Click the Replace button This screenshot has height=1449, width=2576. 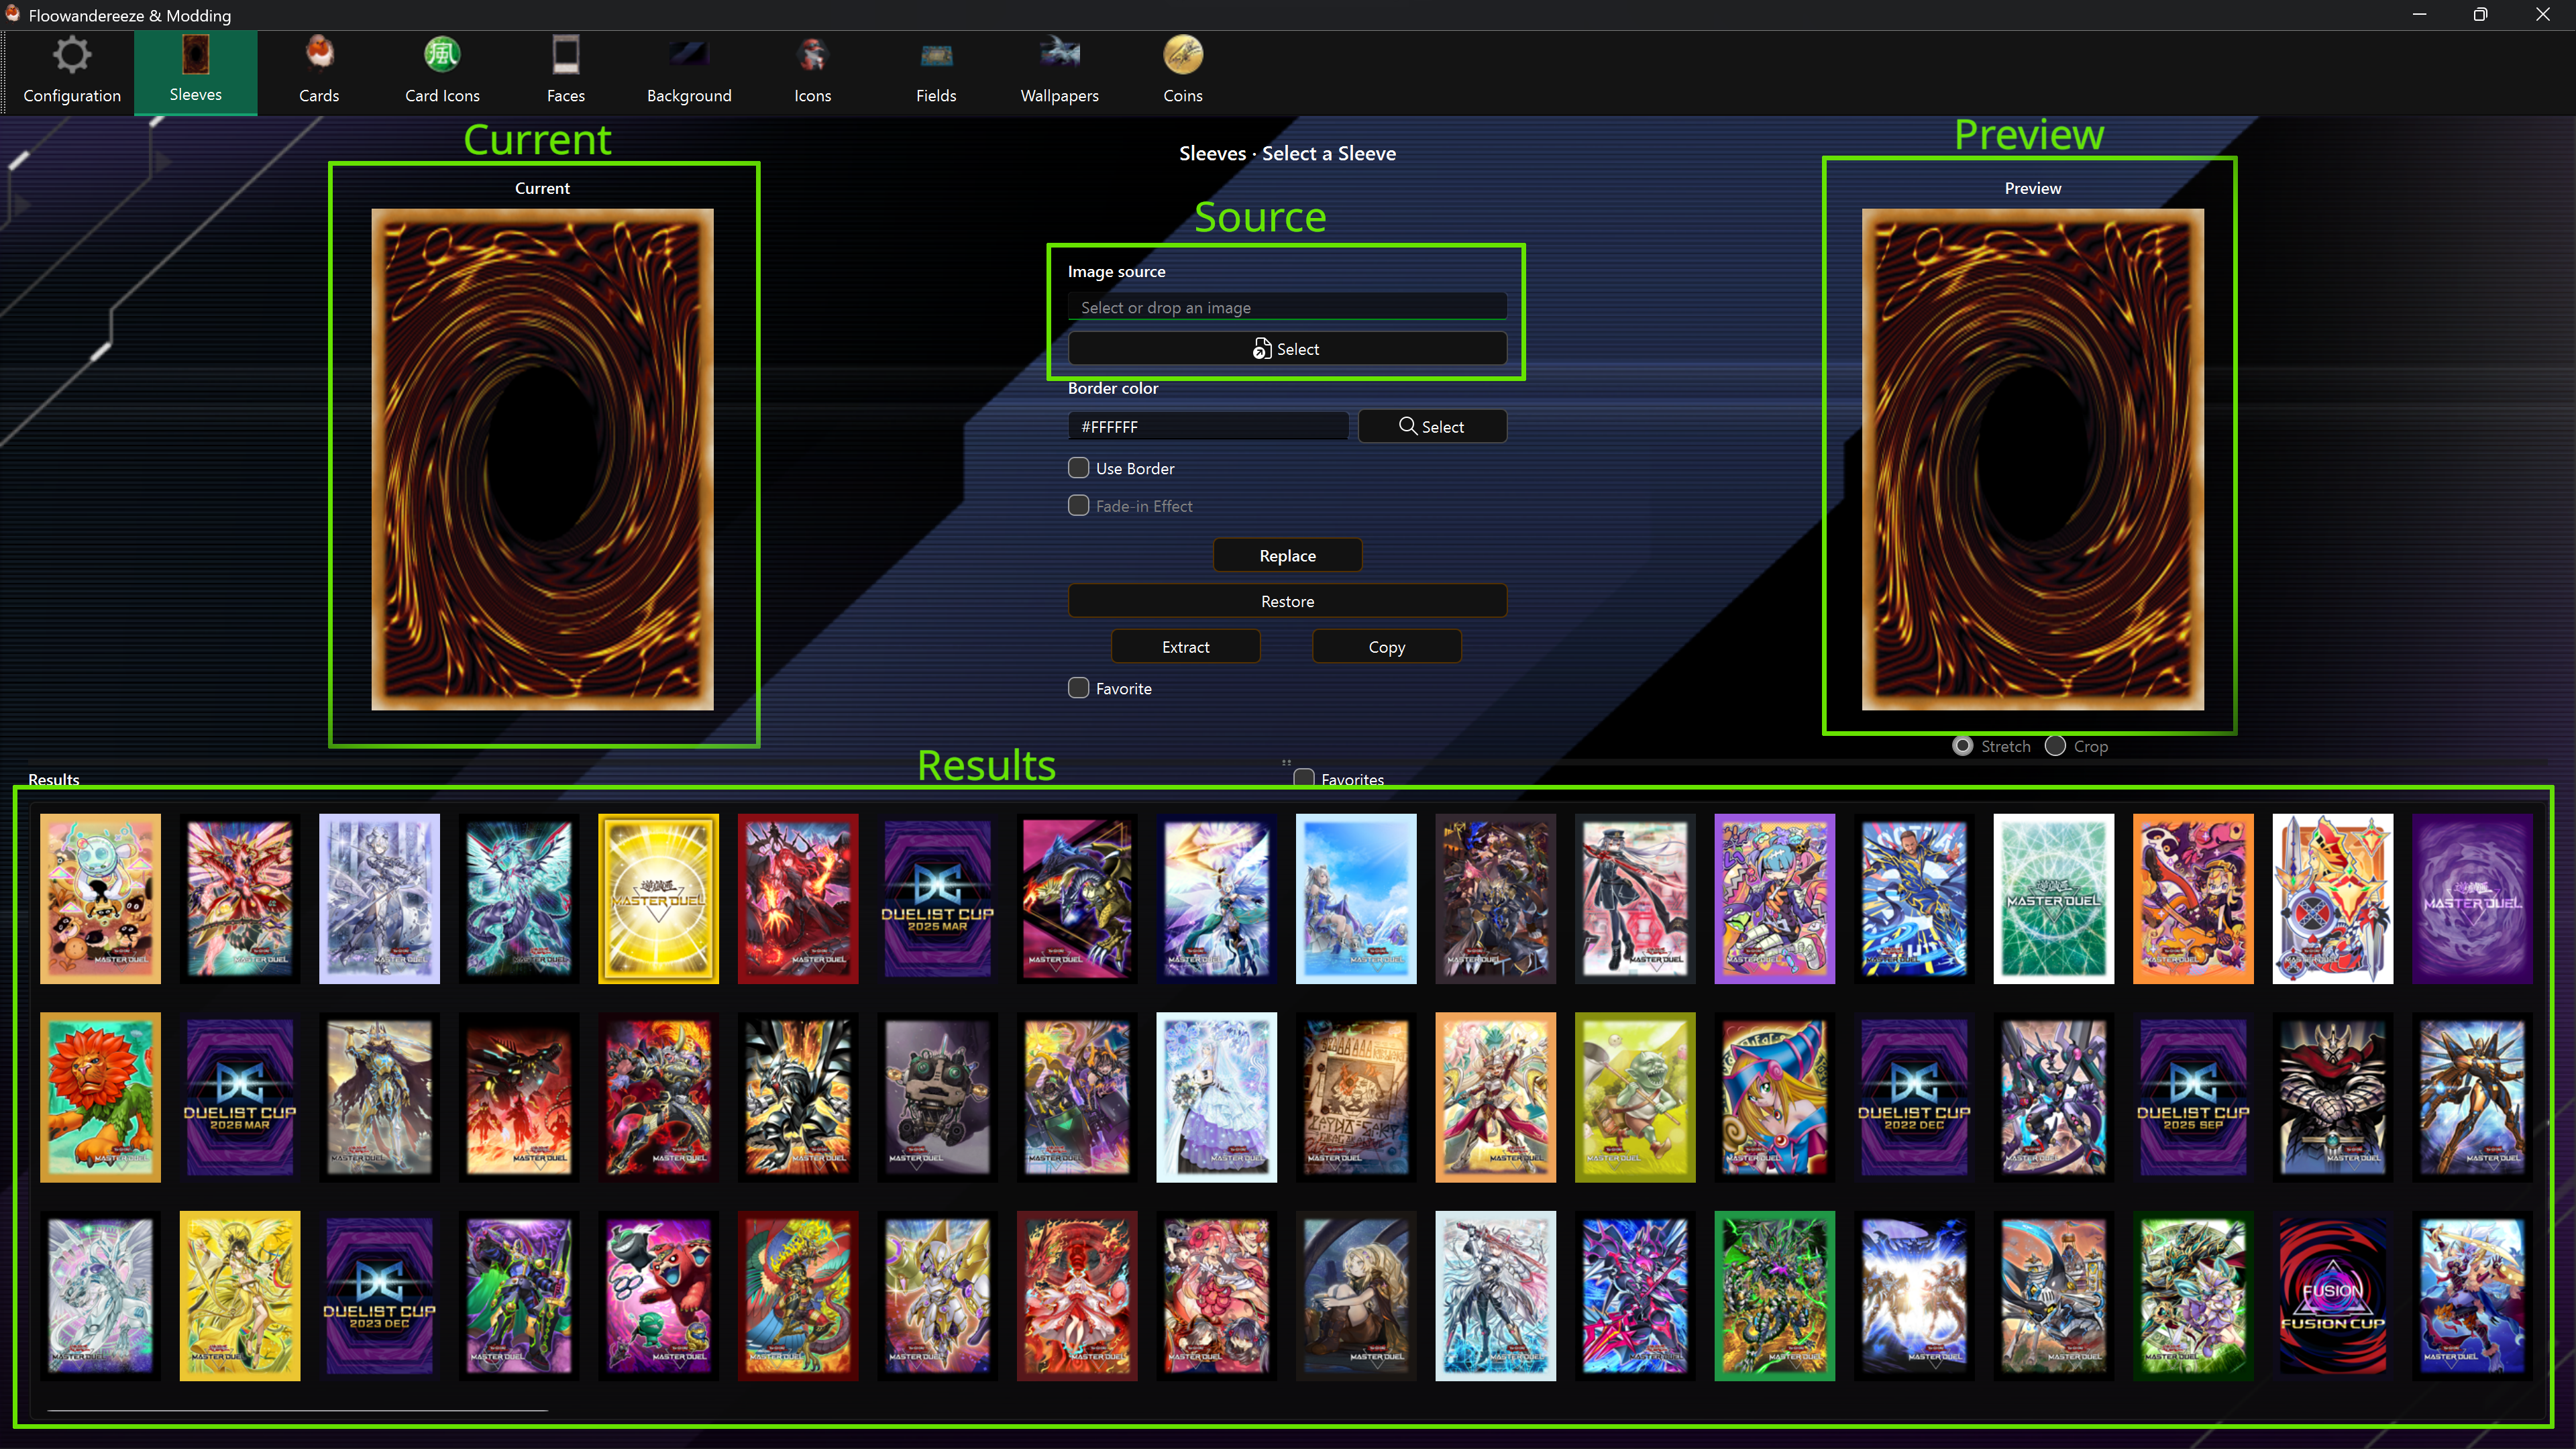pos(1287,555)
